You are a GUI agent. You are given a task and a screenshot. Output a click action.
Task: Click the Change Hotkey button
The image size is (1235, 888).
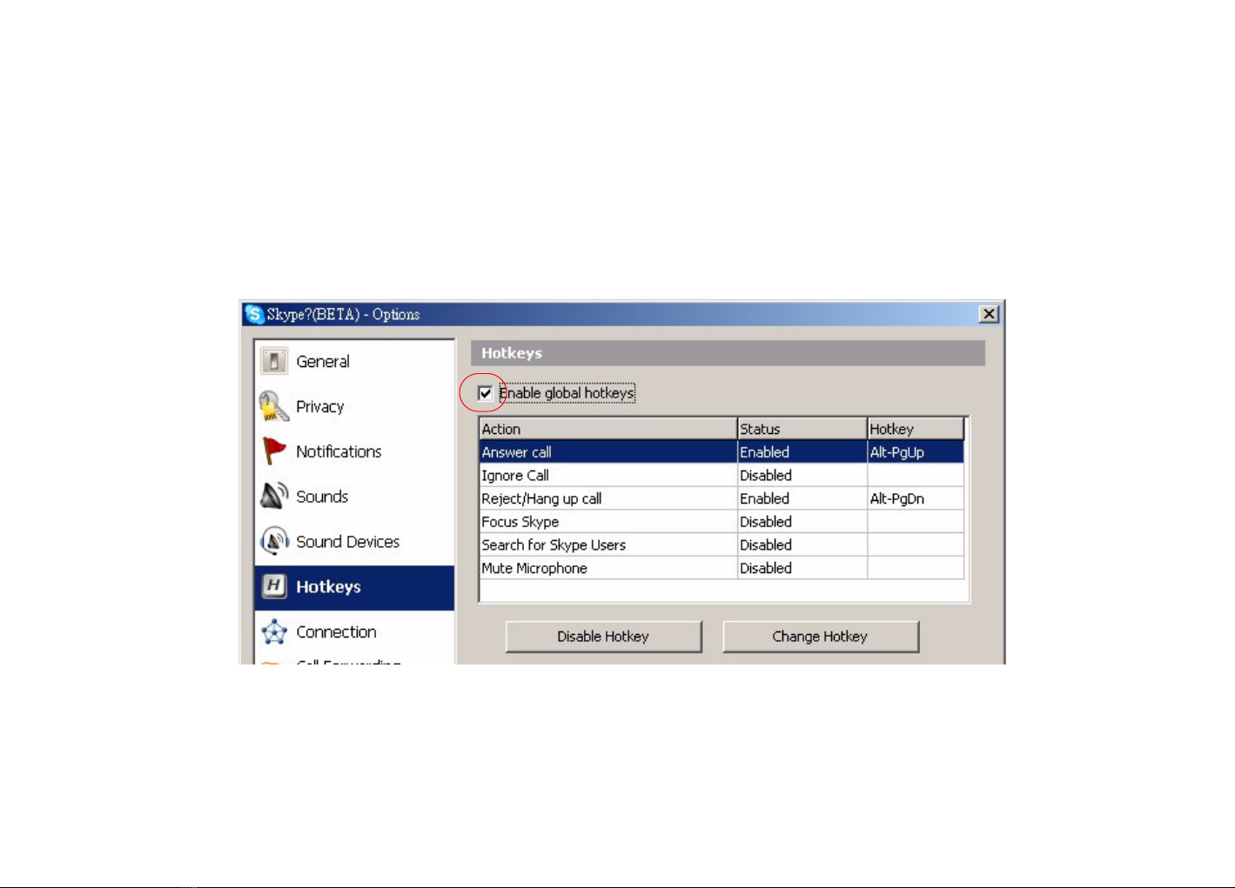pos(820,637)
